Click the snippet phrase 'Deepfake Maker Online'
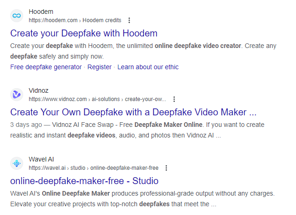 (169, 125)
